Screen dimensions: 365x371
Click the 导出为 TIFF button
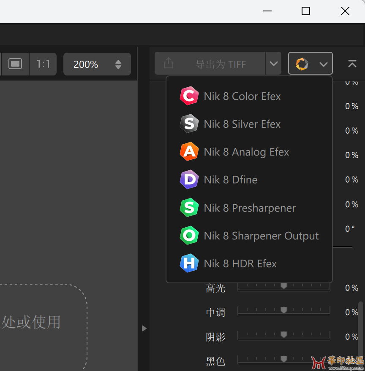210,63
